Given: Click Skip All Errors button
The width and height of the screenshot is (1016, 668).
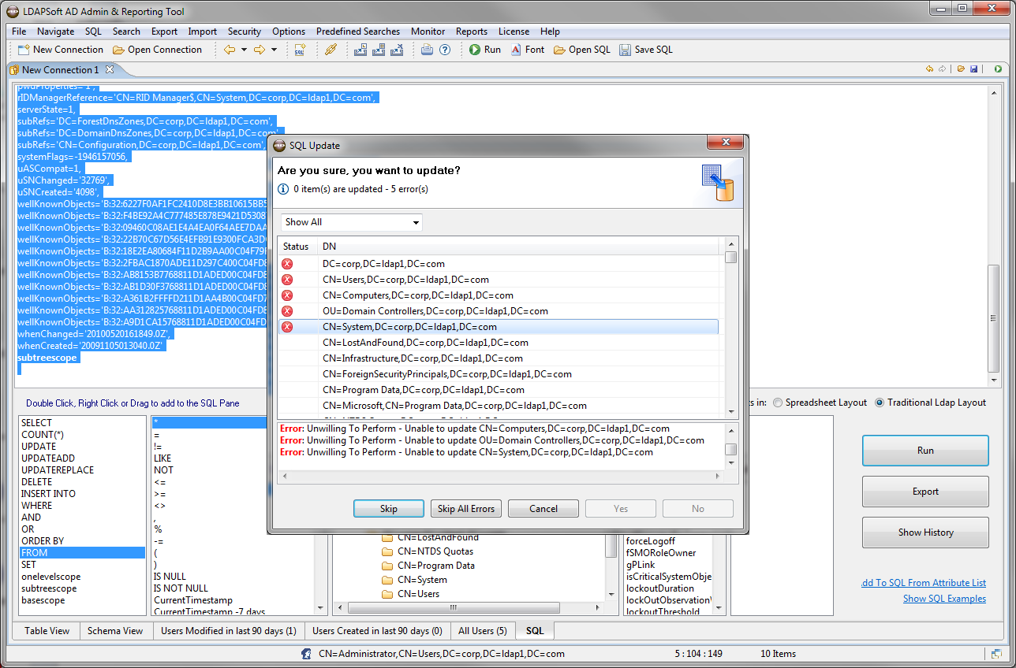Looking at the screenshot, I should (x=465, y=509).
